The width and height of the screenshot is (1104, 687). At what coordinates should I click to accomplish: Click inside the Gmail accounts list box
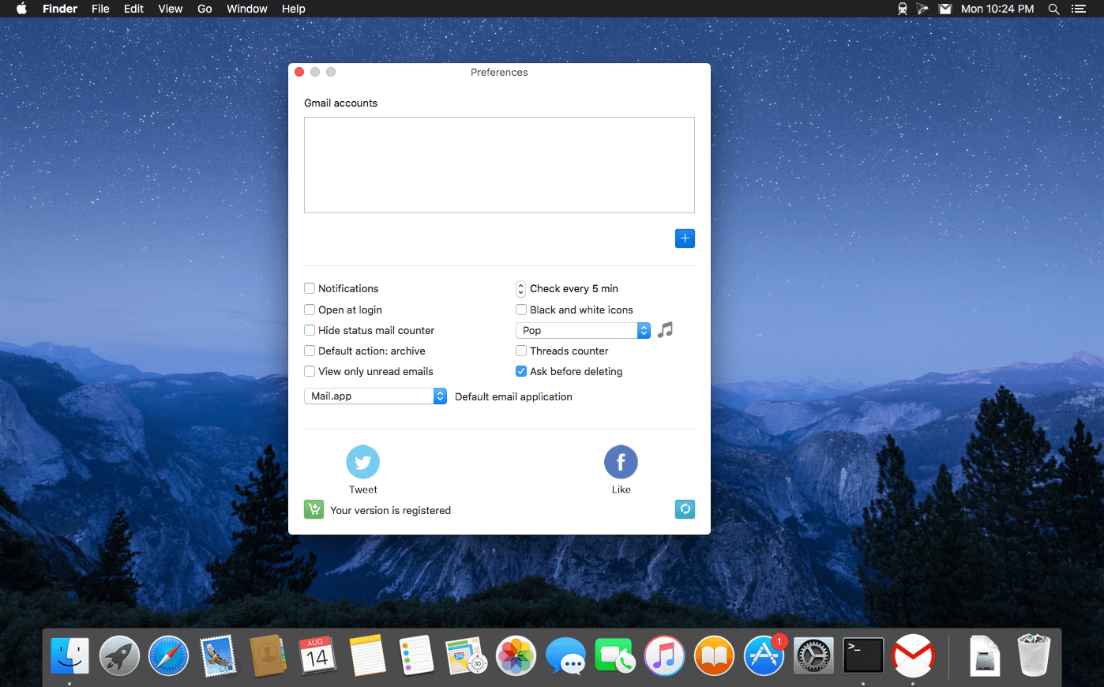tap(499, 165)
